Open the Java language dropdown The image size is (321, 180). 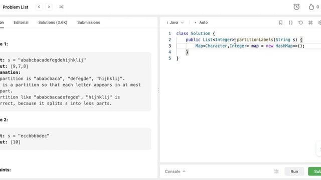(x=176, y=22)
